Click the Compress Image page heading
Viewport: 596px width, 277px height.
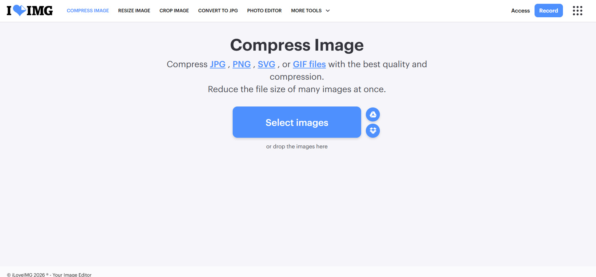click(x=296, y=45)
